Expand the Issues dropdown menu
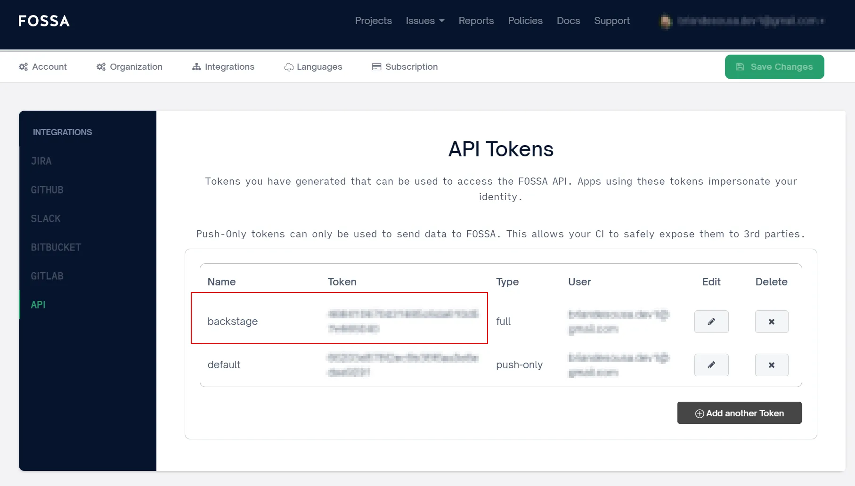 tap(425, 21)
